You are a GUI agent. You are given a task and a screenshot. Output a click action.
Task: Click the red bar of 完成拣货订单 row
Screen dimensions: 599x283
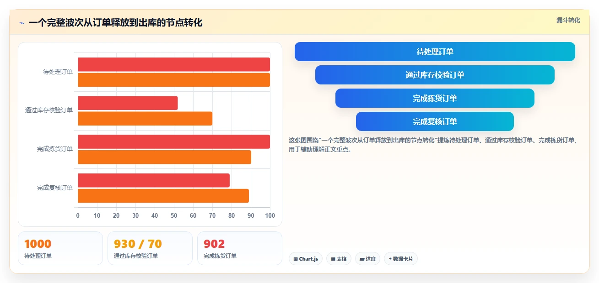click(174, 141)
